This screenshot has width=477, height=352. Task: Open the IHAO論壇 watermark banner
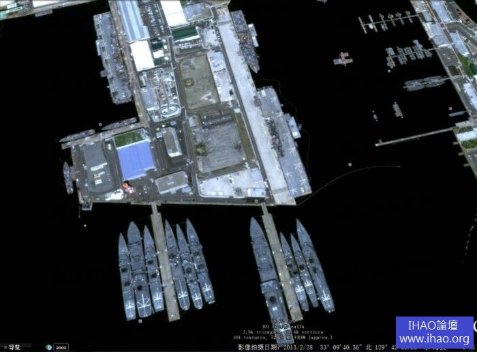click(434, 325)
